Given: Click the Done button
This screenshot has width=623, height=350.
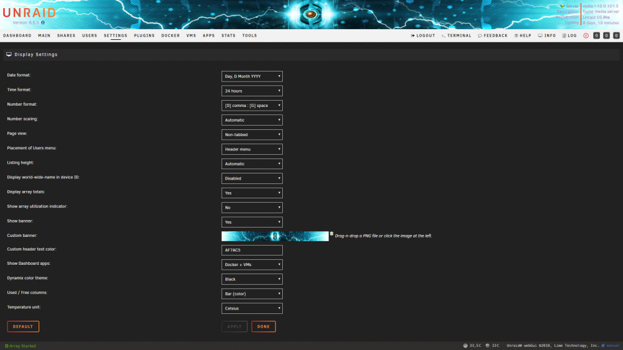Looking at the screenshot, I should [x=264, y=326].
